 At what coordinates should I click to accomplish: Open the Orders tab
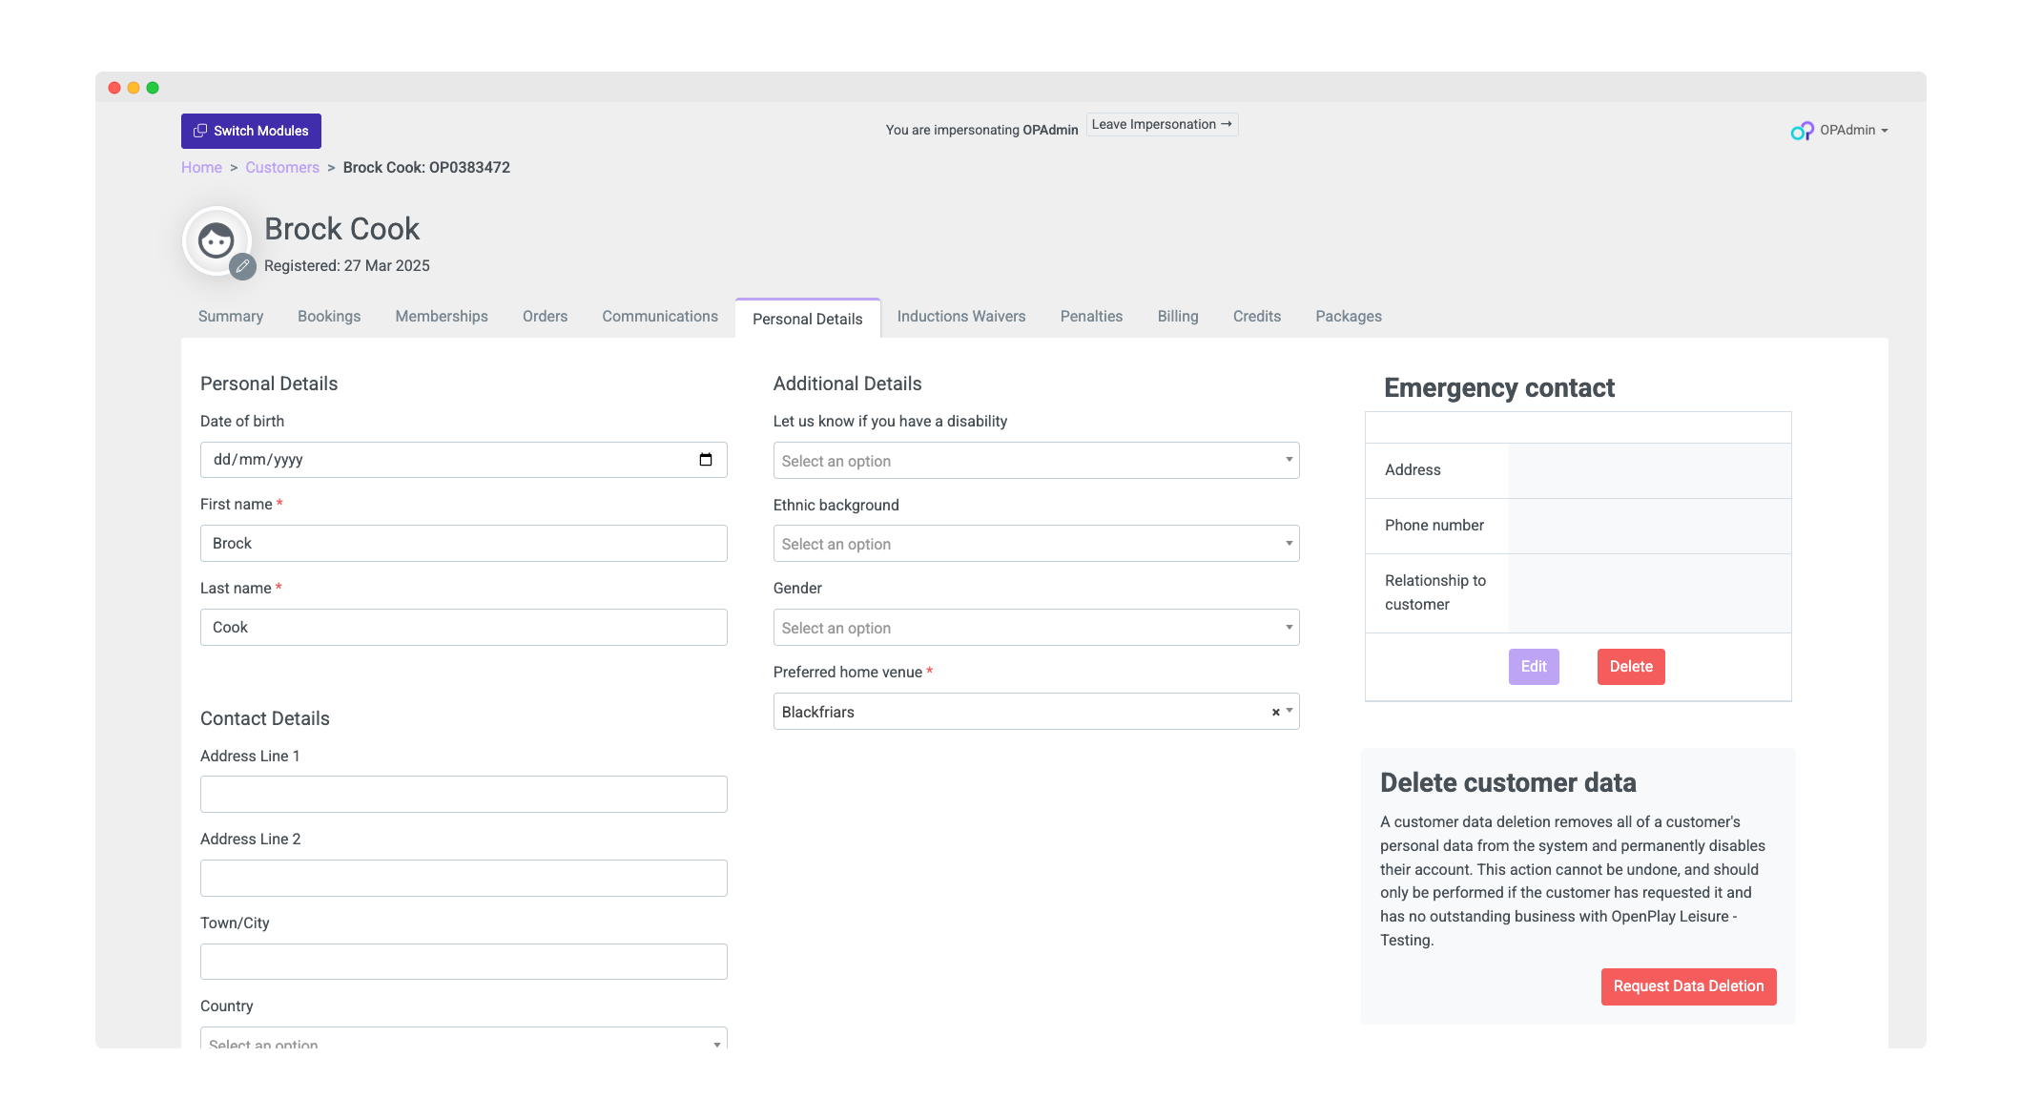coord(545,317)
